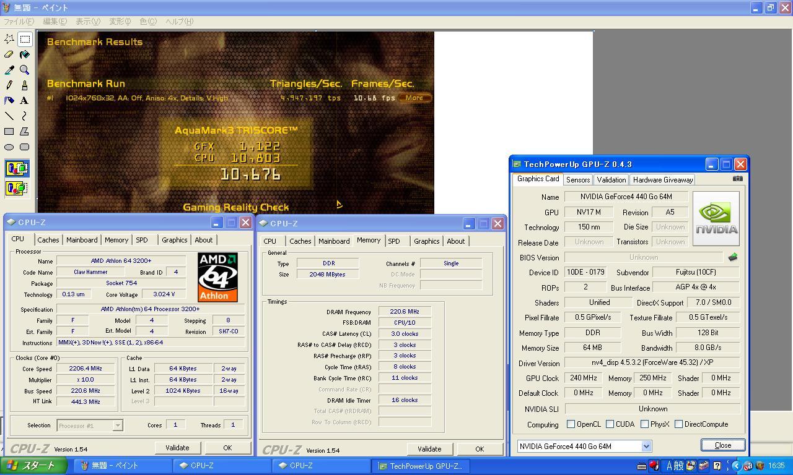Open the GeForce4 440 Go 64M card dropdown
This screenshot has height=475, width=793.
pos(646,447)
